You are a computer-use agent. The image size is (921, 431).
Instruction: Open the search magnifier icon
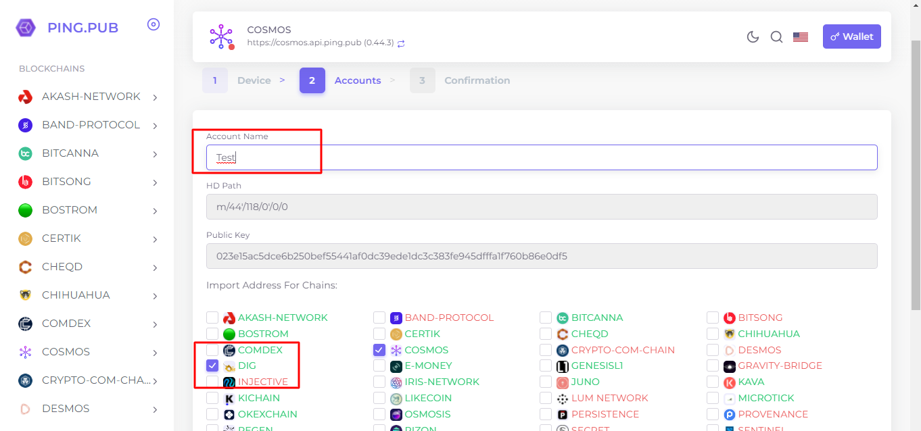point(776,37)
